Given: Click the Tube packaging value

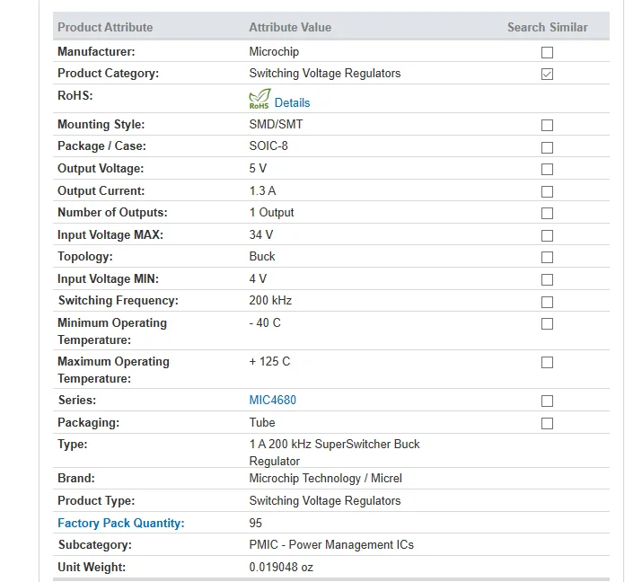Looking at the screenshot, I should coord(262,423).
